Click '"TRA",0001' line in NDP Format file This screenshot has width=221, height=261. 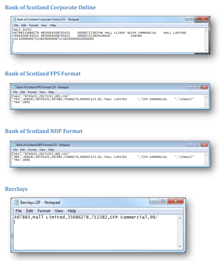pos(21,160)
